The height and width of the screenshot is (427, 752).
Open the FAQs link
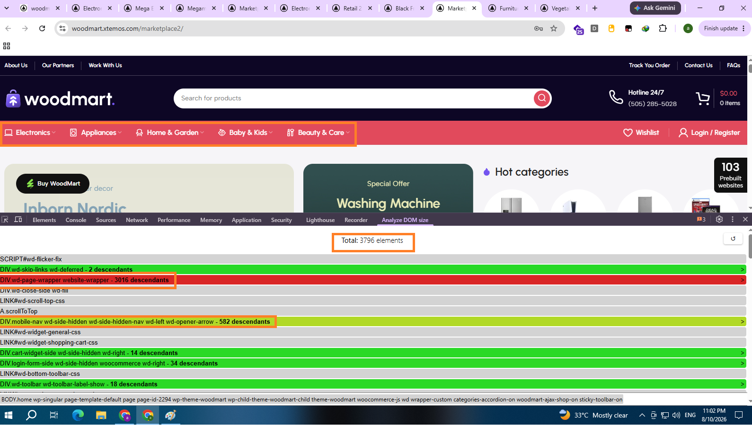coord(734,65)
